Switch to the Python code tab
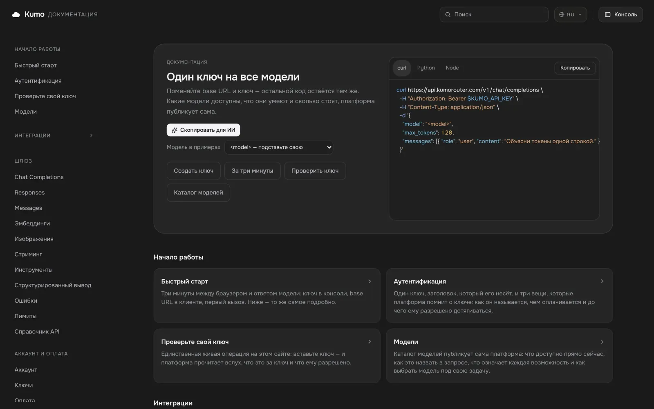The width and height of the screenshot is (654, 409). (426, 68)
